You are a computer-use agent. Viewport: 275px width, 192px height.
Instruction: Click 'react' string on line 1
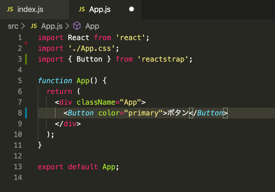pos(131,38)
